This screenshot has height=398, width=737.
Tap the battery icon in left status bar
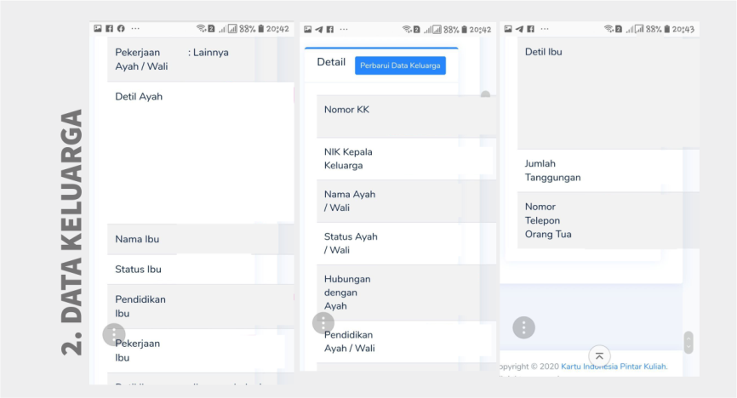(261, 29)
